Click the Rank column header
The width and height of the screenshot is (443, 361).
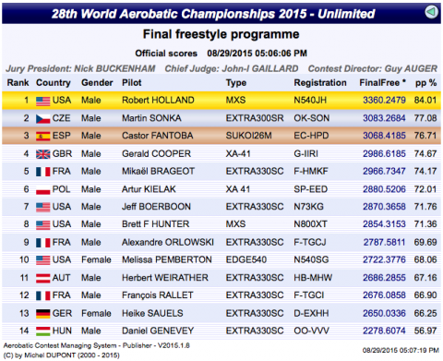(18, 83)
